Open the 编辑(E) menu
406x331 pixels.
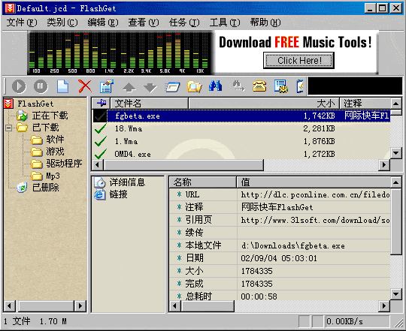point(103,23)
